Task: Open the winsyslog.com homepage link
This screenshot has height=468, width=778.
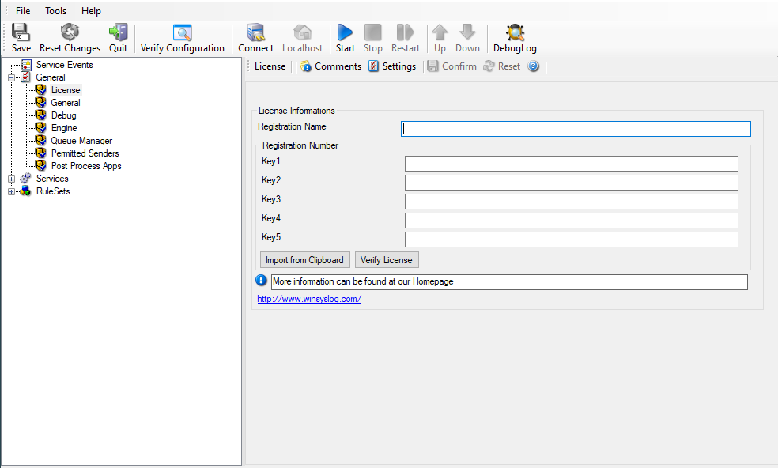Action: coord(309,299)
